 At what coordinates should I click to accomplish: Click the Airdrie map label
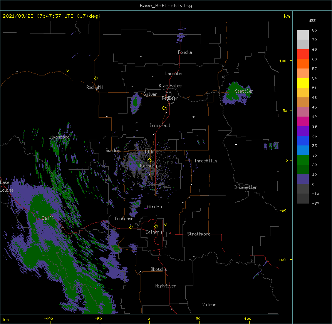[155, 207]
